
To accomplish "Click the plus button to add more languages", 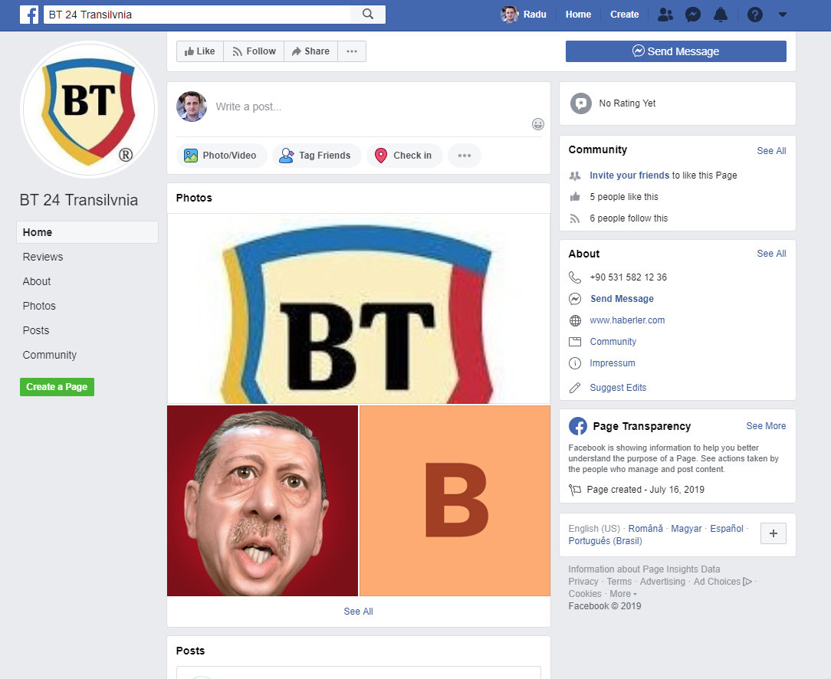I will [x=774, y=533].
